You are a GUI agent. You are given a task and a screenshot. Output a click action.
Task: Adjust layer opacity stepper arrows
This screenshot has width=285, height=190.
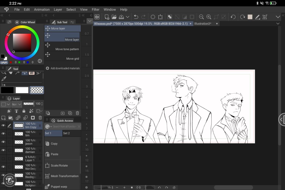pos(42,104)
